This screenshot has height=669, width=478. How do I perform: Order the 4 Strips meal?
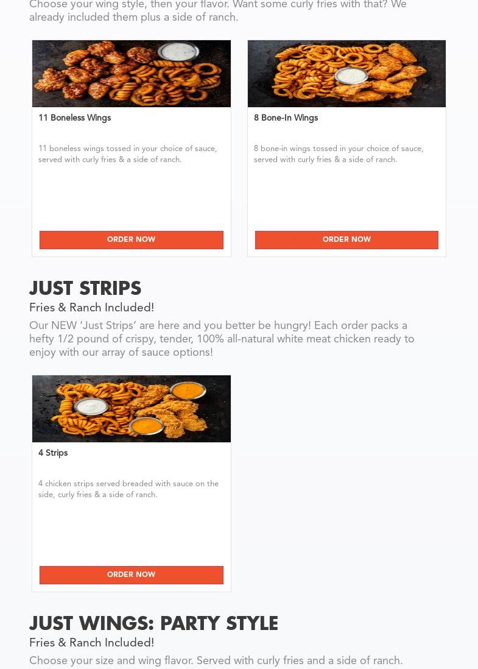click(132, 575)
